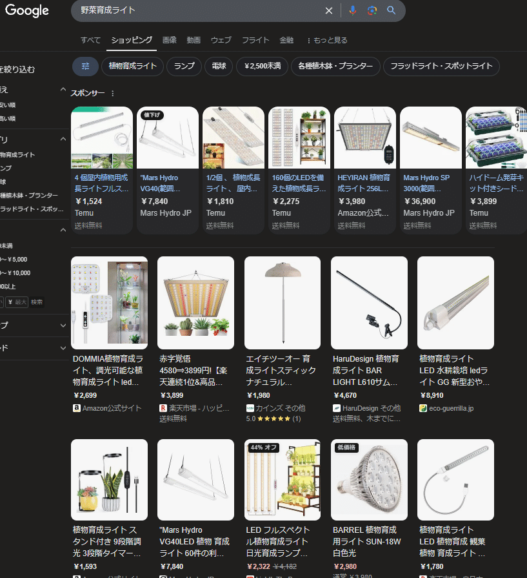
Task: Collapse the category sidebar section
Action: (63, 139)
